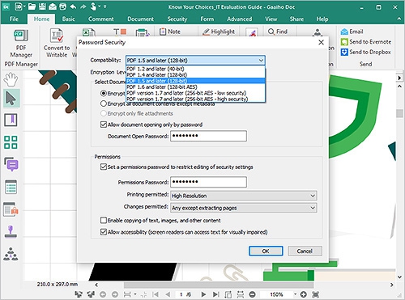Redo using the forward arrow icon
The height and width of the screenshot is (300, 405).
83,6
